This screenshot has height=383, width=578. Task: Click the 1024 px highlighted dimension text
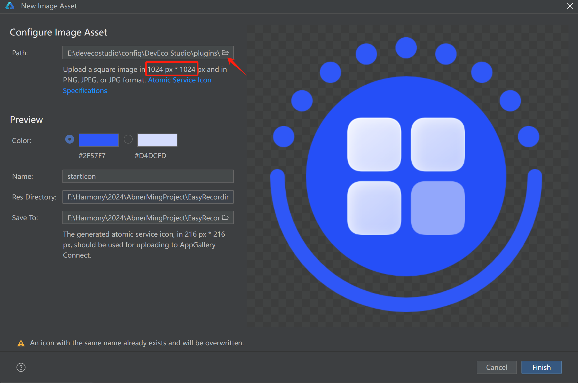171,69
